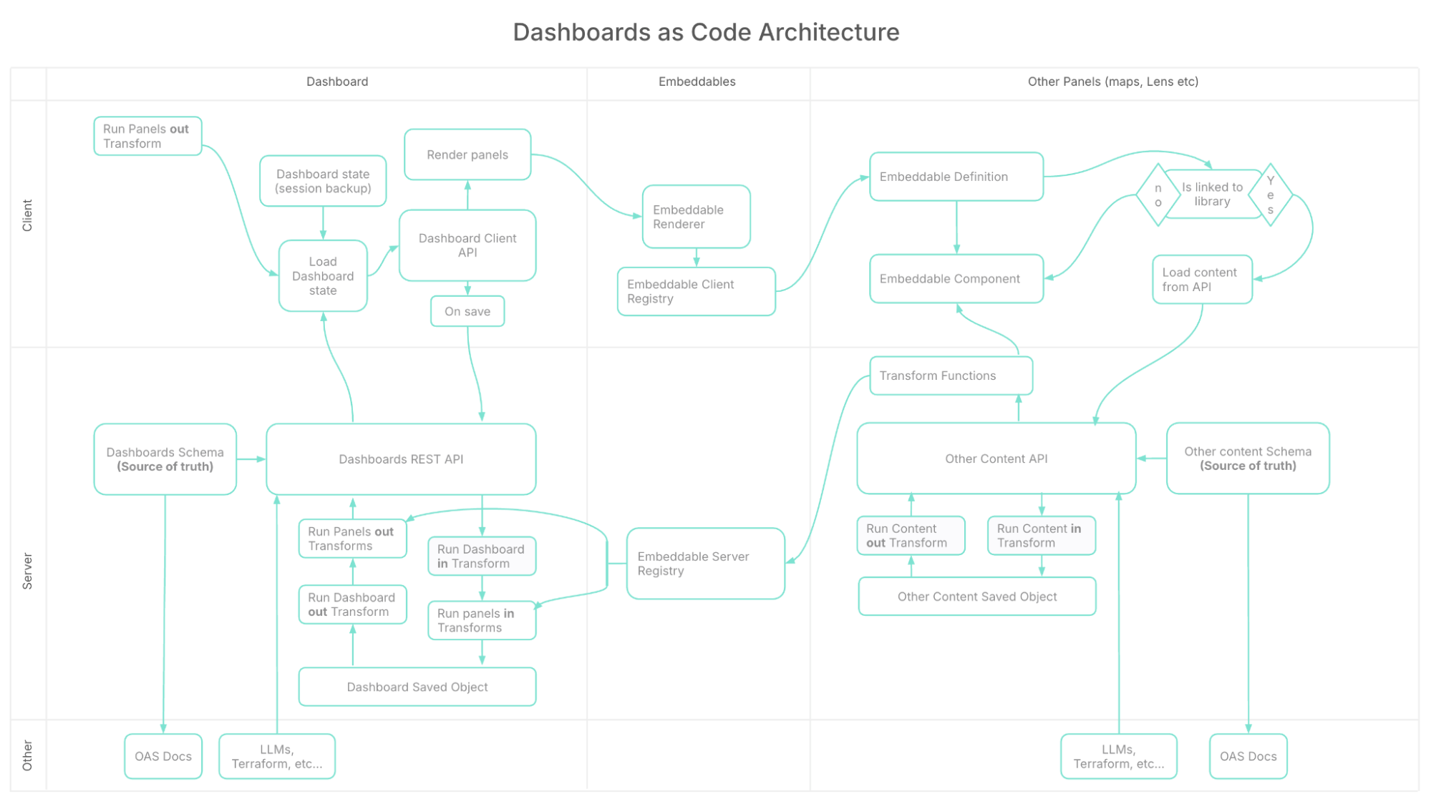Select the 'Other content Schema (Source of truth)' box
This screenshot has height=804, width=1431.
[1248, 459]
